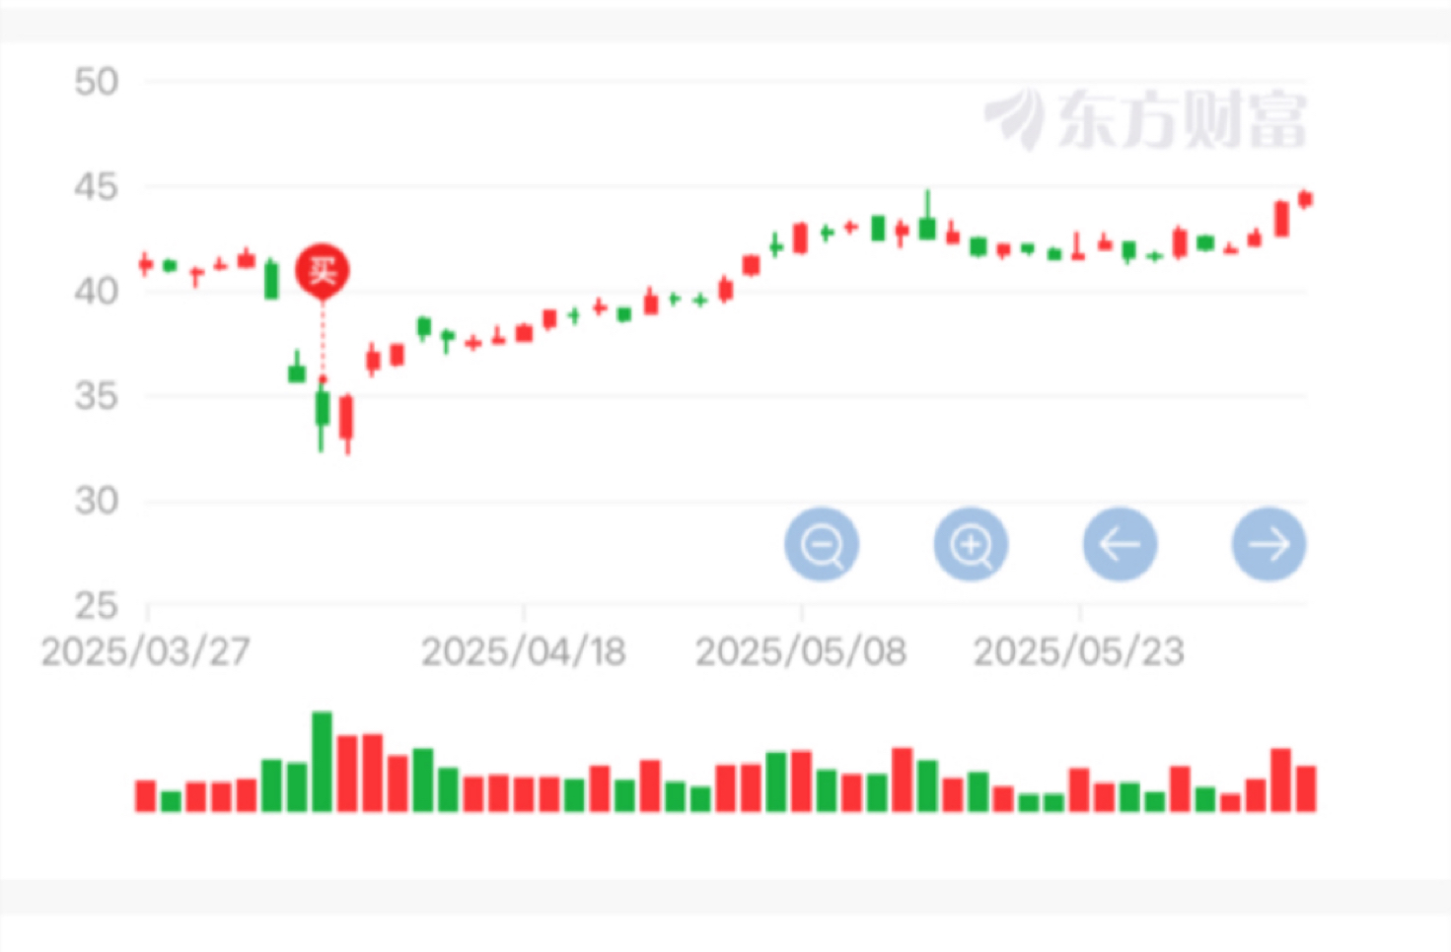
Task: Click the 2025/05/08 date label
Action: click(x=801, y=651)
